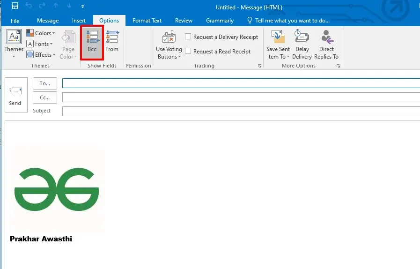The width and height of the screenshot is (420, 269).
Task: Open the Format Text tab
Action: pyautogui.click(x=147, y=21)
